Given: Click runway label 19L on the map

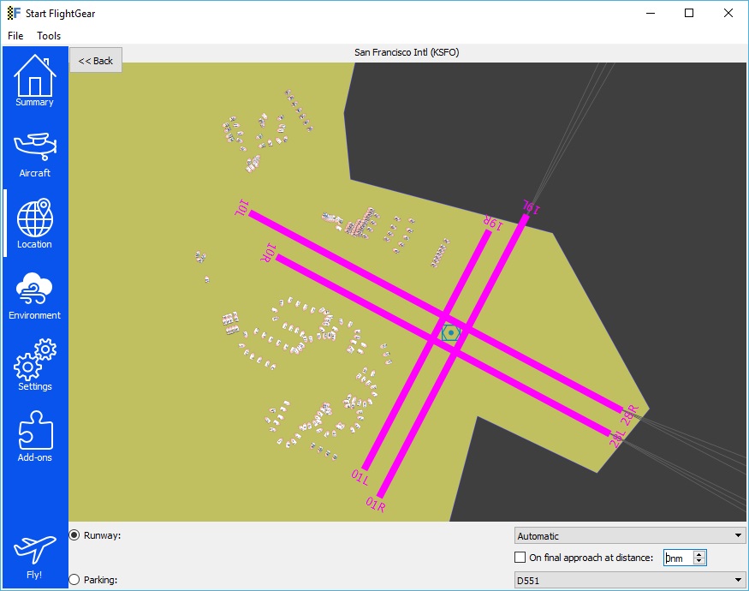Looking at the screenshot, I should pos(531,207).
